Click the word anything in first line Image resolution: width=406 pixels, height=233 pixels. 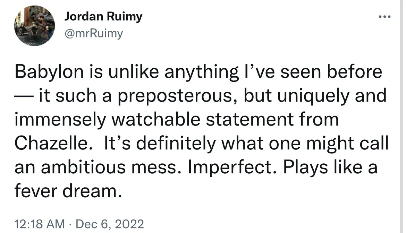point(202,72)
